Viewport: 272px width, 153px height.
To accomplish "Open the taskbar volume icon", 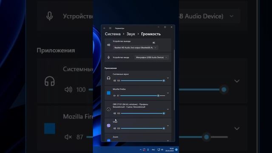I will coord(162,150).
